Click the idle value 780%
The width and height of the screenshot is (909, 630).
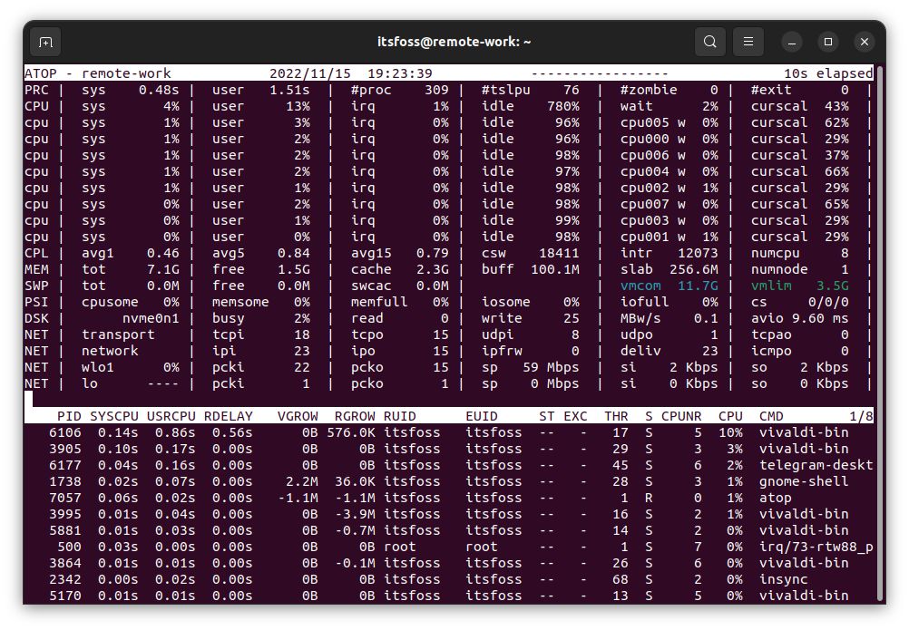point(562,106)
